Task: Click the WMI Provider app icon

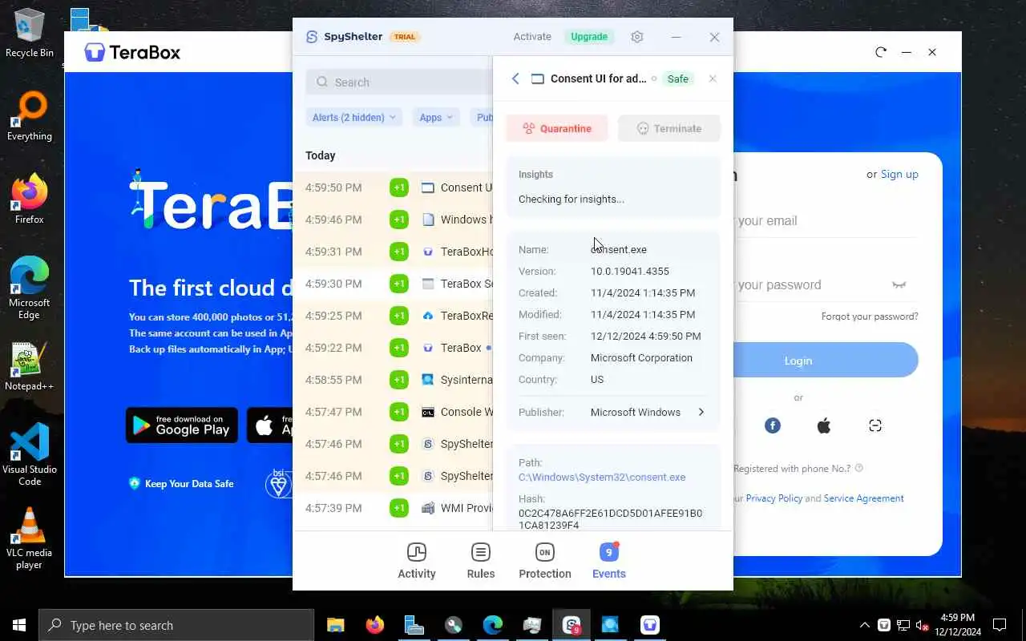Action: [x=428, y=508]
